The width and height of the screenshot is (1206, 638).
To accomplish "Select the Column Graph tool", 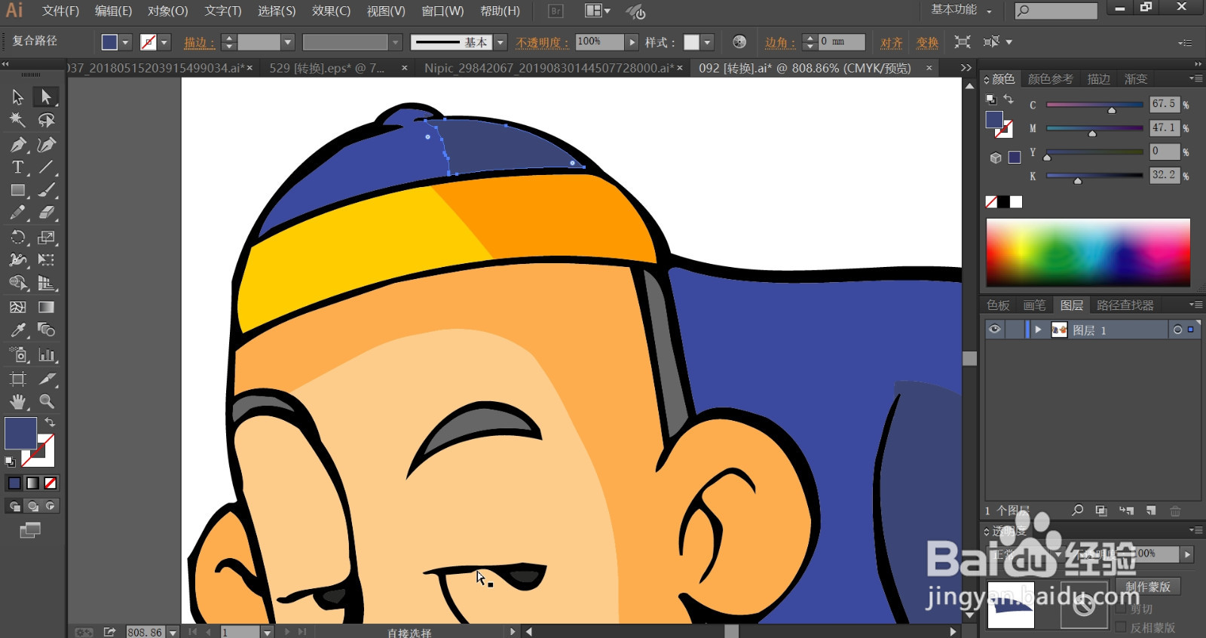I will [x=46, y=354].
